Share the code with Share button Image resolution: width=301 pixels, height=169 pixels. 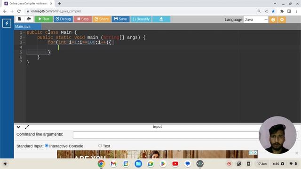coord(102,19)
